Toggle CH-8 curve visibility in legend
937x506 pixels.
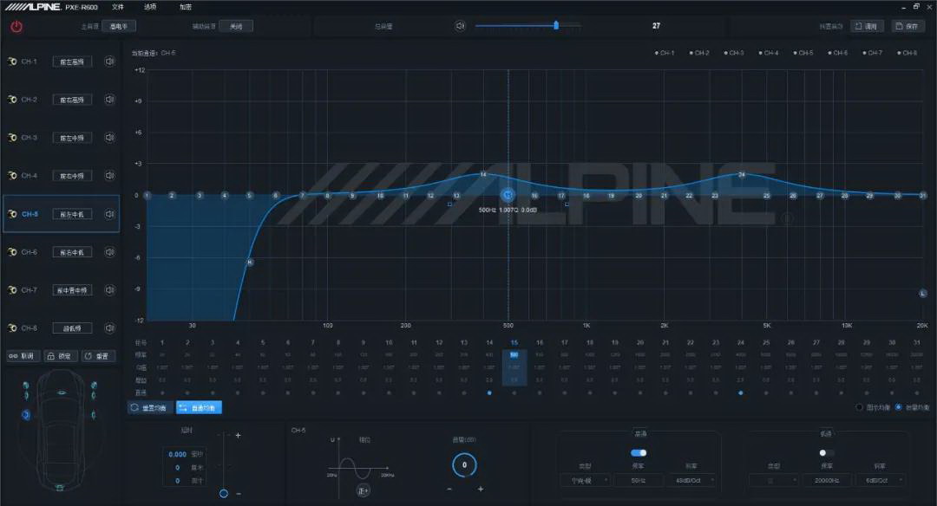pos(908,53)
